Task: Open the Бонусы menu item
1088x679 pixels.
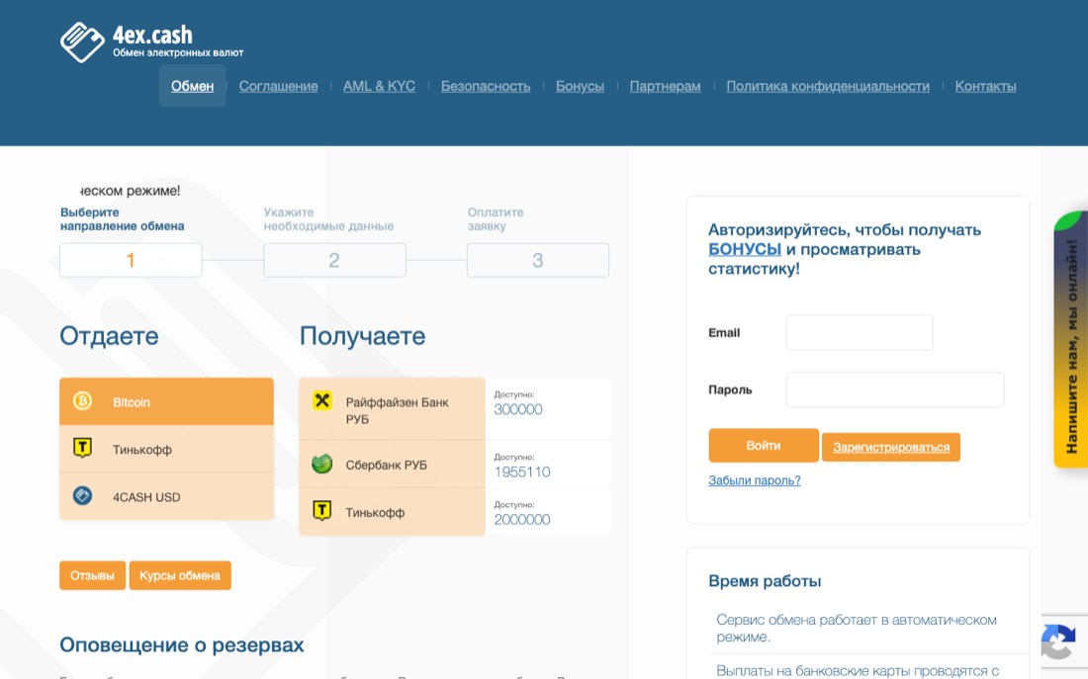Action: [x=580, y=86]
